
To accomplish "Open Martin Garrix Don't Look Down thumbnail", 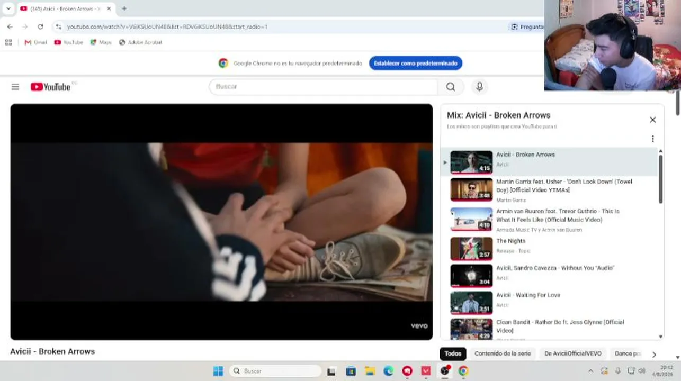I will (x=471, y=189).
